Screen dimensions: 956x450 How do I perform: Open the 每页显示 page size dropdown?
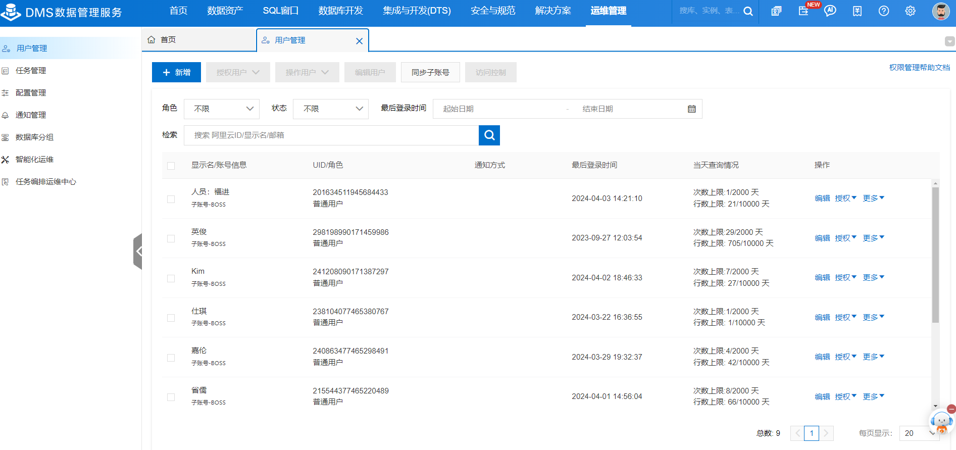[919, 433]
